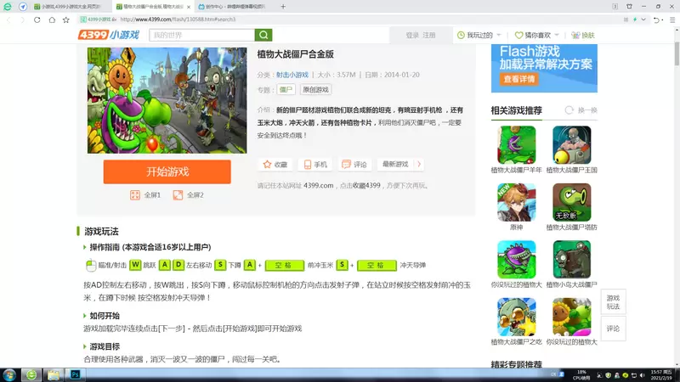Collapse the 如何开始 section triangle
Viewport: 680px width, 382px height.
84,316
